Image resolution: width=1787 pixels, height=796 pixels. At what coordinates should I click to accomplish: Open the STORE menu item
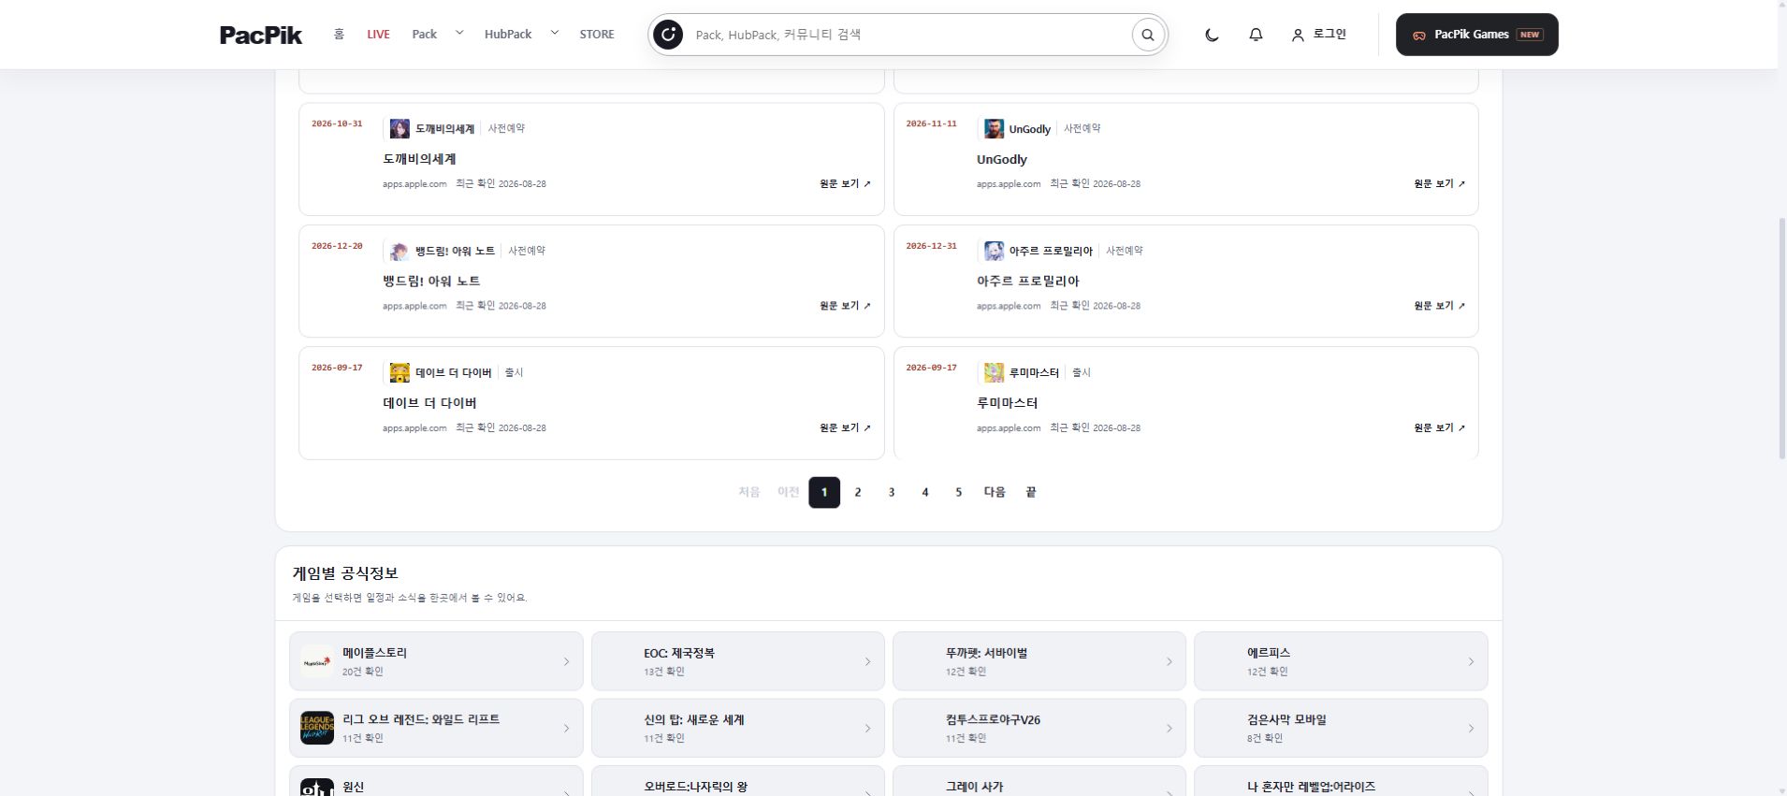(597, 35)
